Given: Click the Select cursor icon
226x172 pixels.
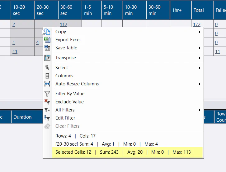Looking at the screenshot, I should tap(47, 68).
